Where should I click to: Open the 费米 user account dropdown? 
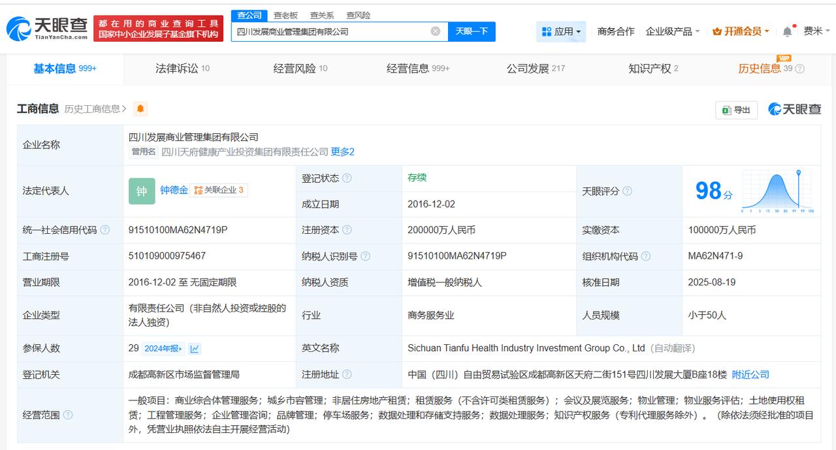[816, 31]
